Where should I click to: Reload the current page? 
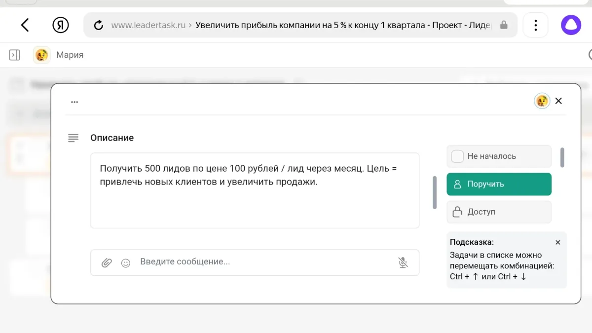point(98,25)
